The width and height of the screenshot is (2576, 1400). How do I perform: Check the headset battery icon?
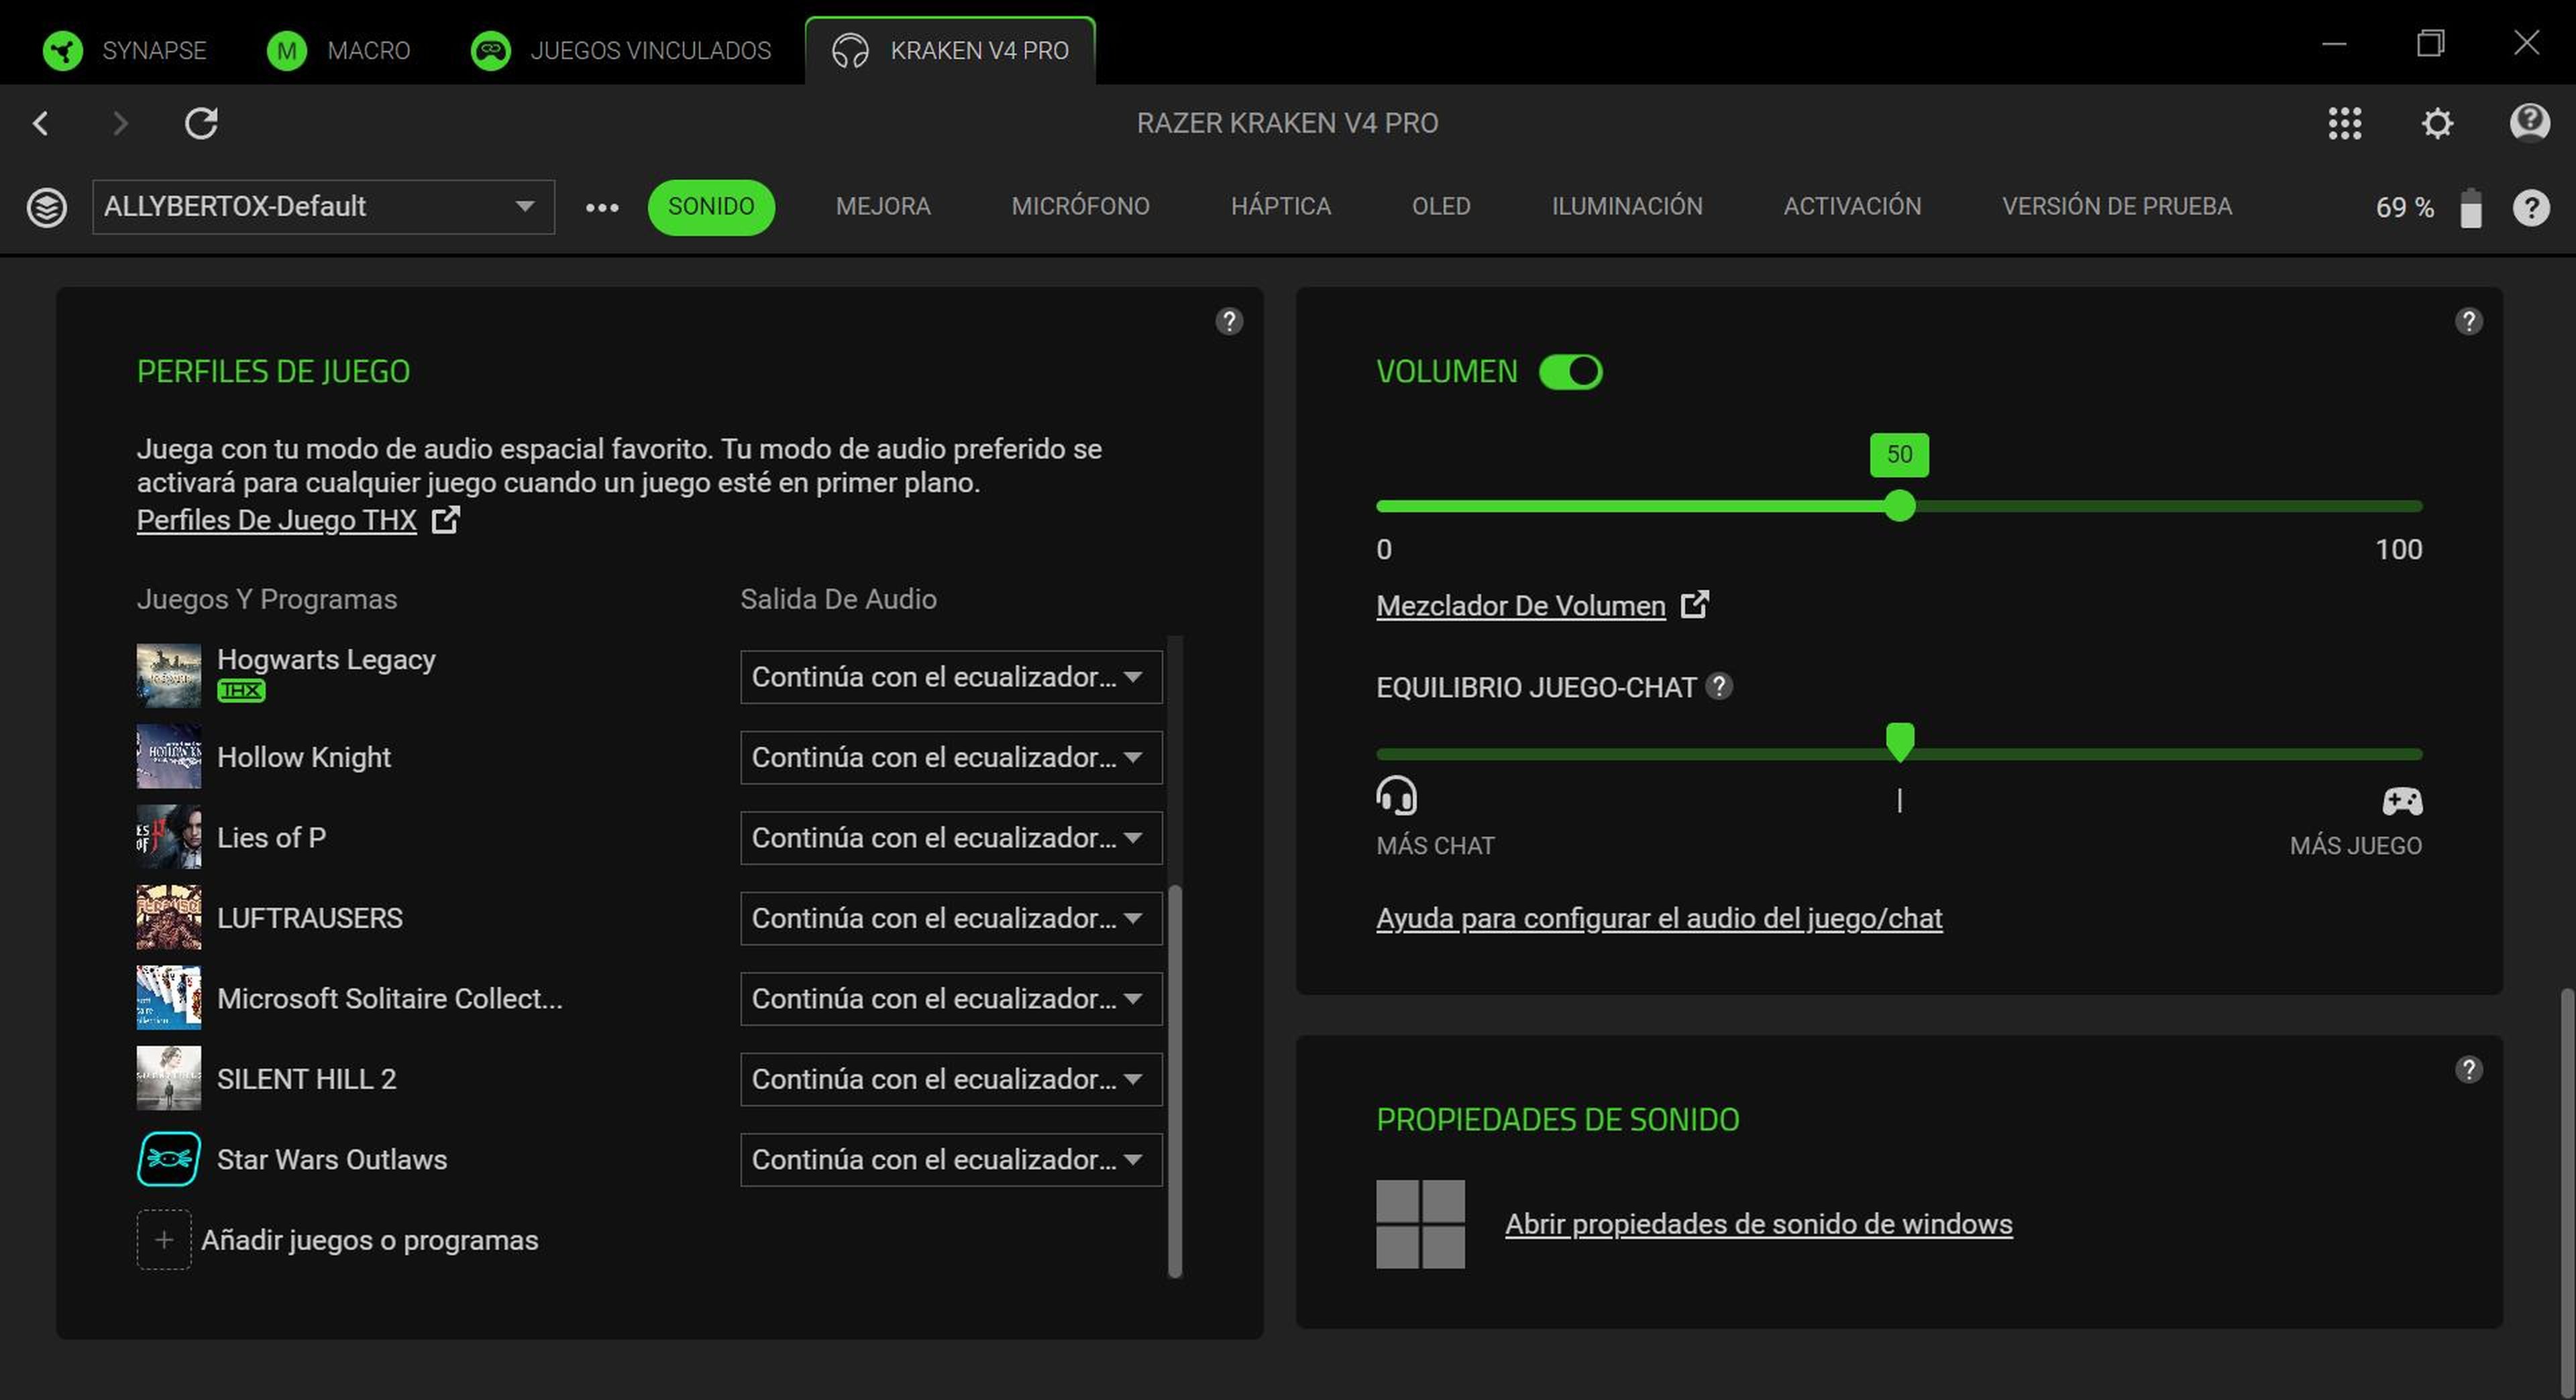[2471, 207]
